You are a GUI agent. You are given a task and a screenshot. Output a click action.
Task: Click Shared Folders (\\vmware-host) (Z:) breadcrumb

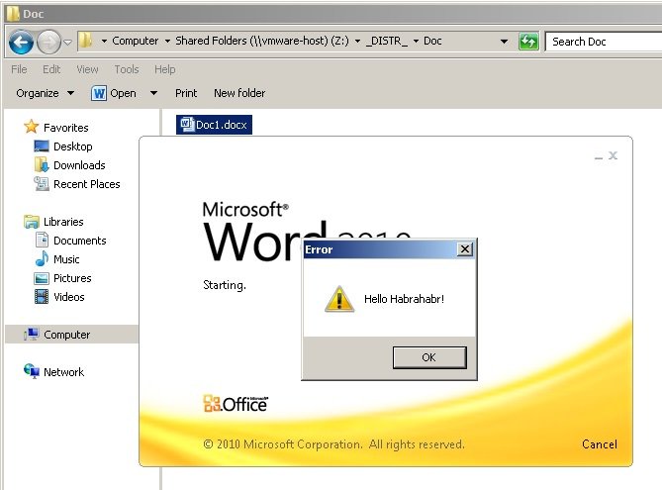[x=262, y=41]
